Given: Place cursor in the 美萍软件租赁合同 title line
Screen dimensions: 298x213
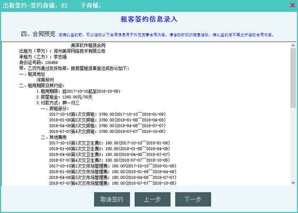Looking at the screenshot, I should click(88, 45).
